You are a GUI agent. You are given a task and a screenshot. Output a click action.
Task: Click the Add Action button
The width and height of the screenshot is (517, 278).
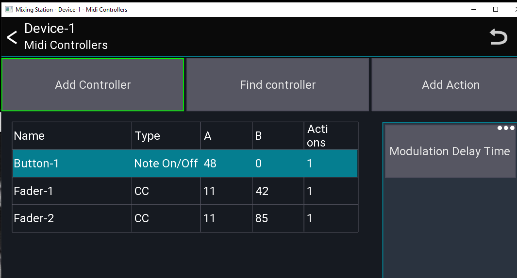coord(450,85)
